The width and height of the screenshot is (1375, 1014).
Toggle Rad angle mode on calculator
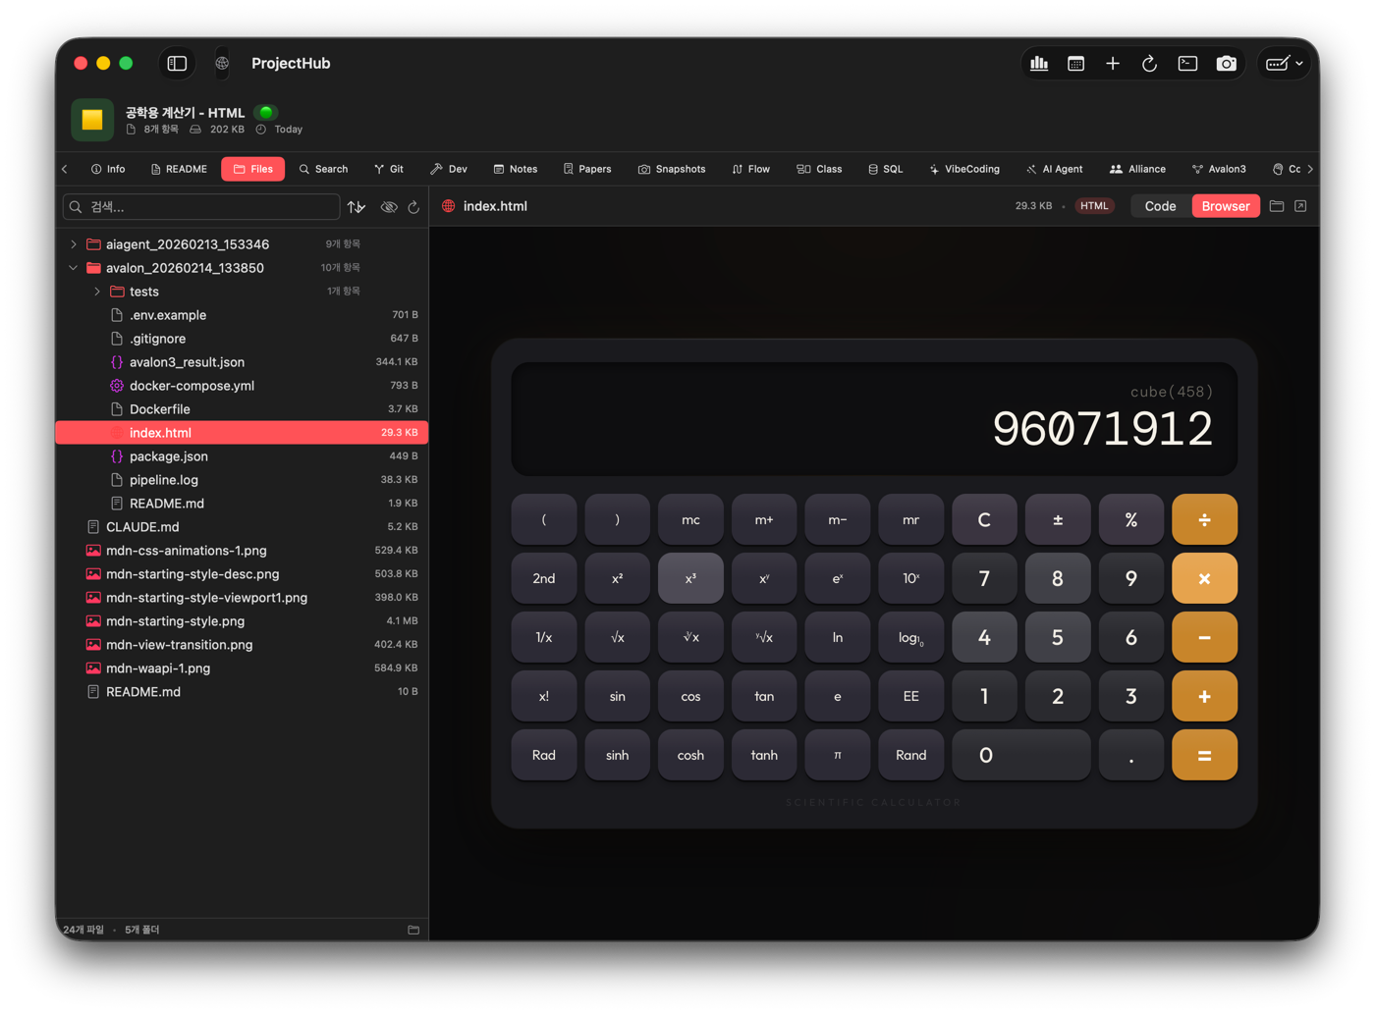click(543, 755)
